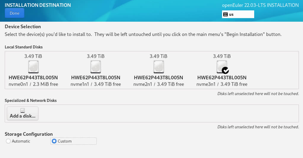Click the Local Standard Disks heading
The image size is (303, 158).
point(24,47)
